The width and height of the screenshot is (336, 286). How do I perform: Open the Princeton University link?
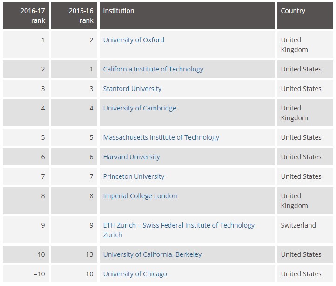(x=134, y=176)
